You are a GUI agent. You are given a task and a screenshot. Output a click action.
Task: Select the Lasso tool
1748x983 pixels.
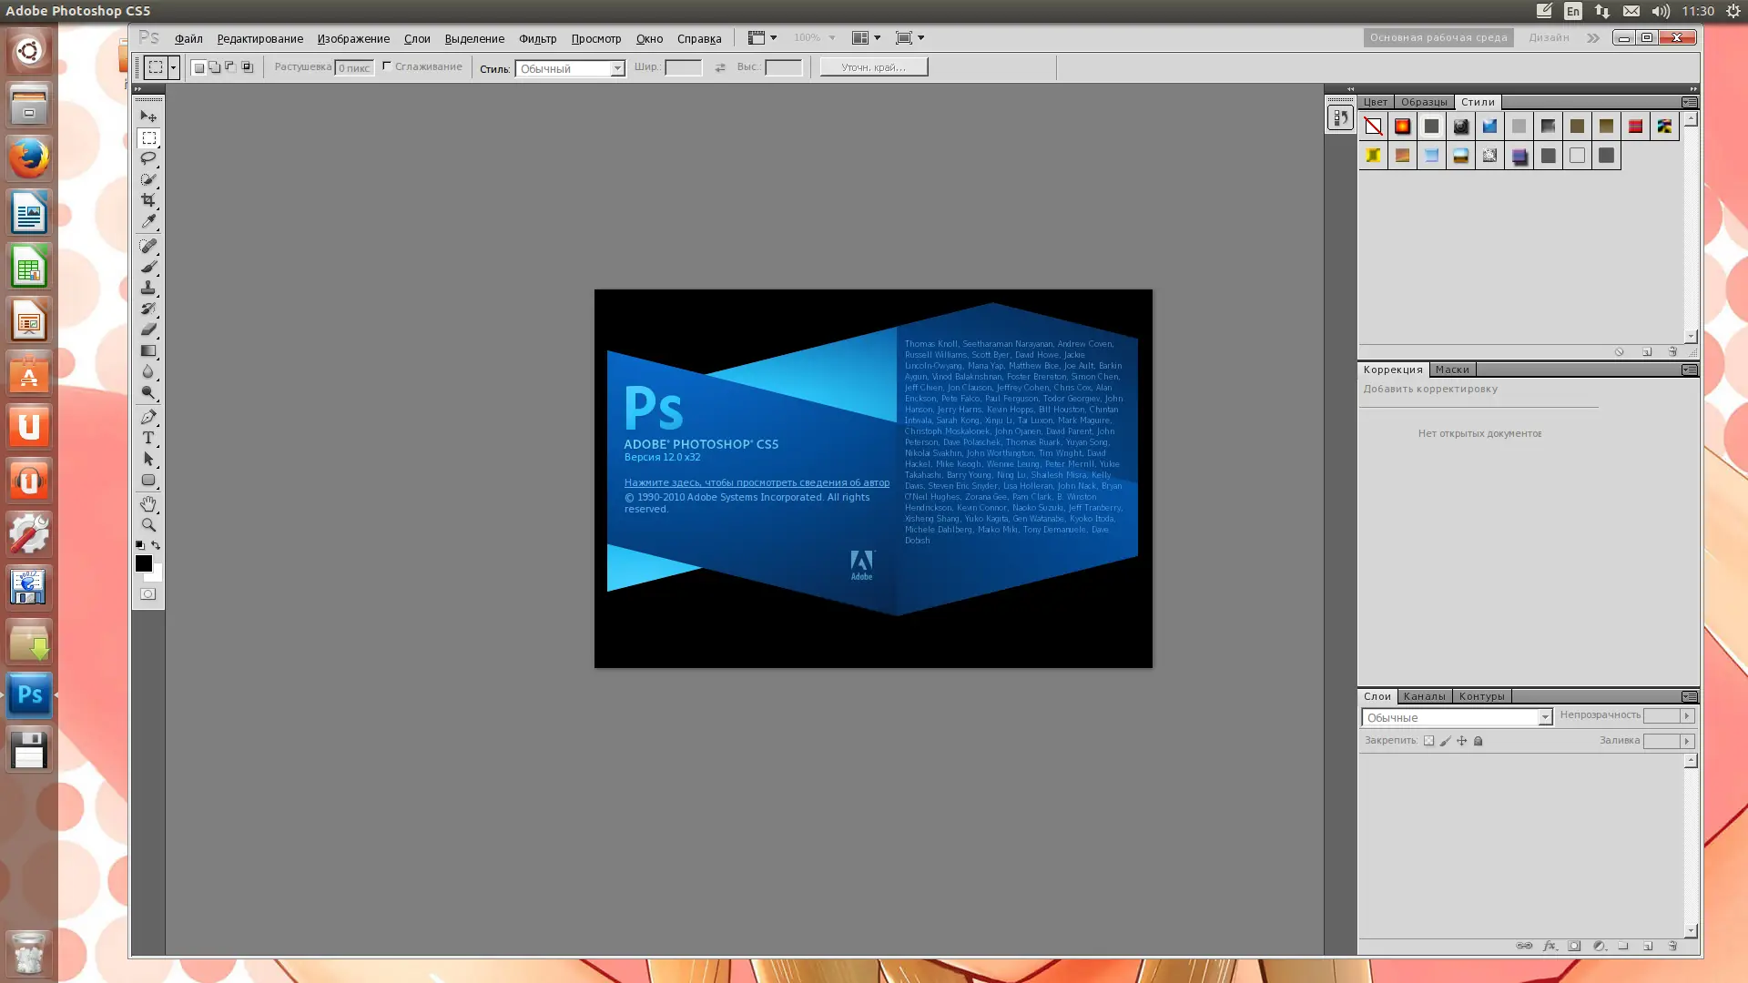click(x=148, y=158)
